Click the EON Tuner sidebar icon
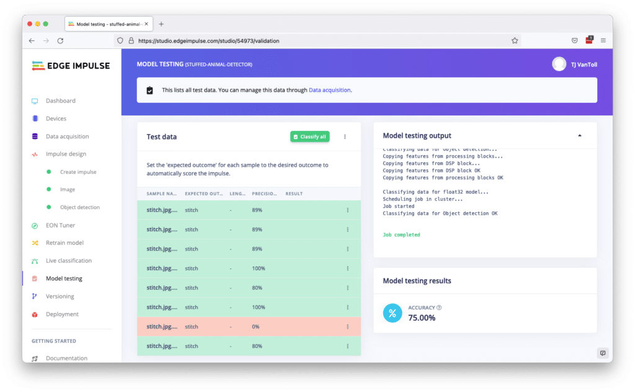Screen dimensions: 635x392 point(35,225)
